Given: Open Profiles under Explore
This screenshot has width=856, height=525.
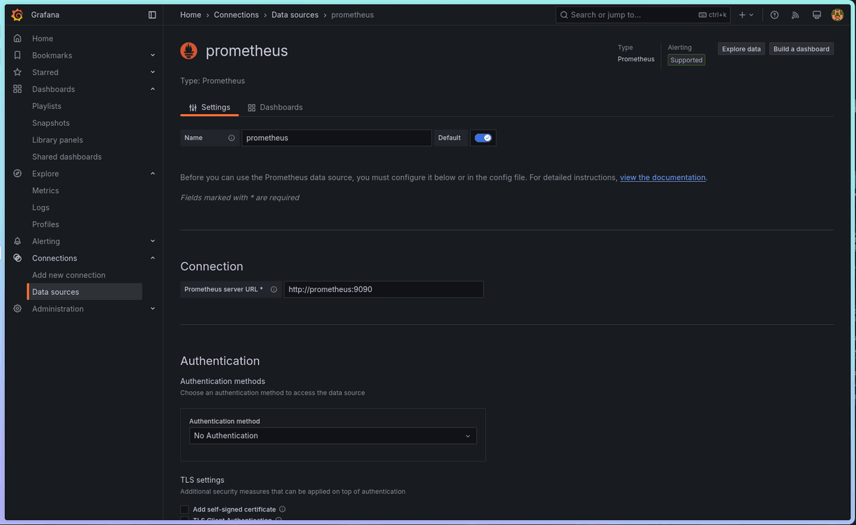Looking at the screenshot, I should 46,224.
